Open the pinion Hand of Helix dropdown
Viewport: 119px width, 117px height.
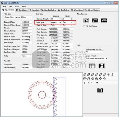click(x=56, y=25)
